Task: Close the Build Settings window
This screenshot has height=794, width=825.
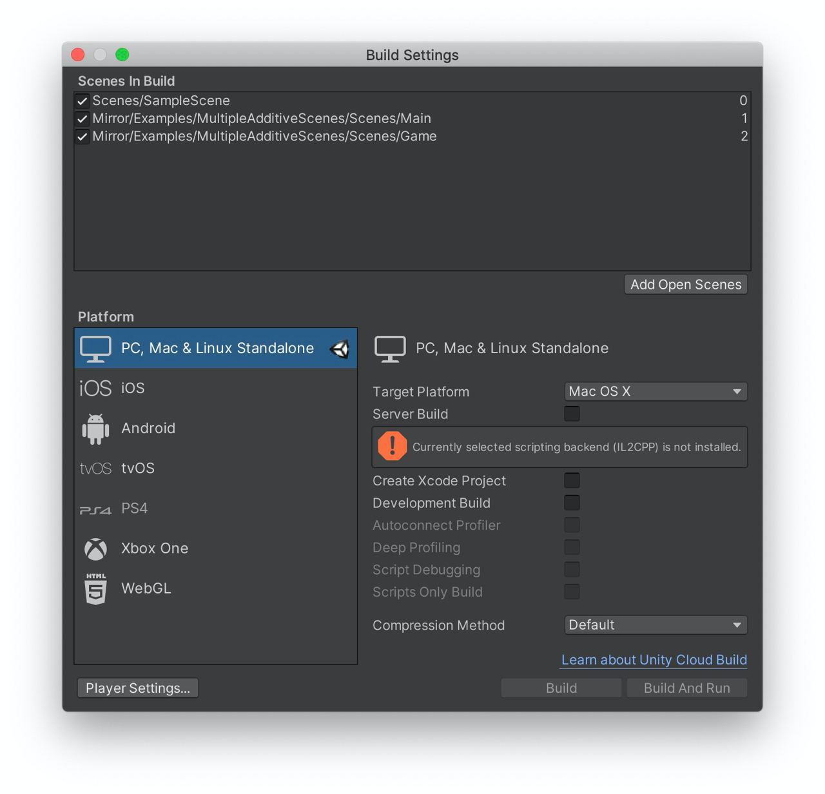Action: 78,55
